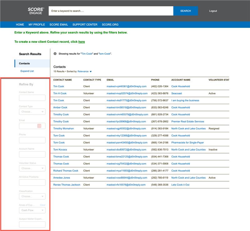The image size is (250, 231).
Task: Click the 'here' link to create contact
Action: [82, 42]
